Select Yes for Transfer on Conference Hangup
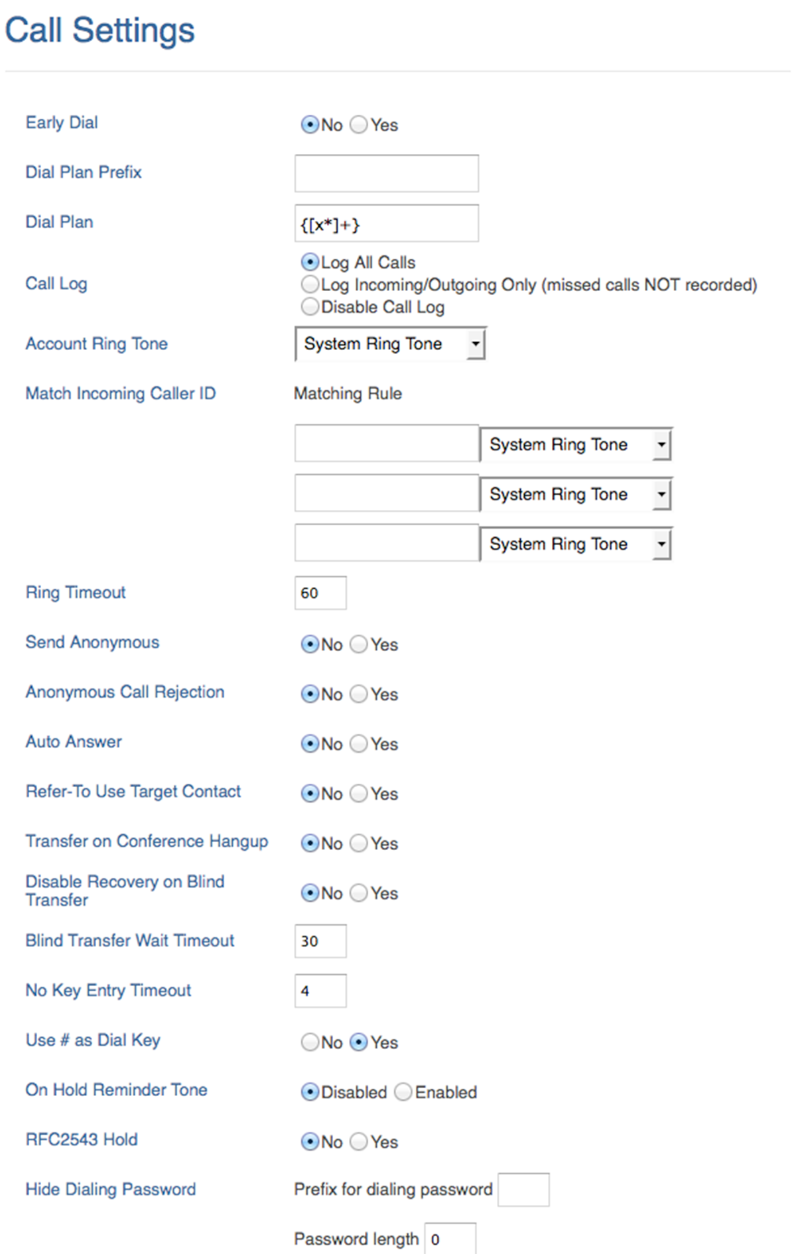Screen dimensions: 796x1254 pos(358,843)
